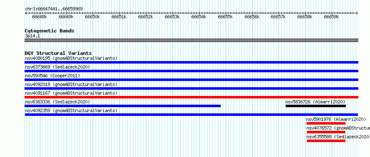Click the 66655k ruler position

click(226, 17)
